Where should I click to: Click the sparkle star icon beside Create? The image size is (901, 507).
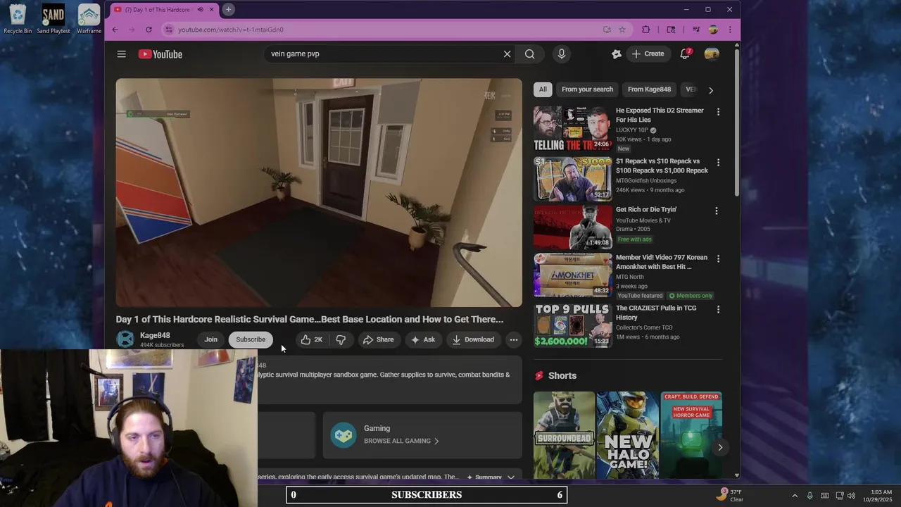pyautogui.click(x=617, y=54)
